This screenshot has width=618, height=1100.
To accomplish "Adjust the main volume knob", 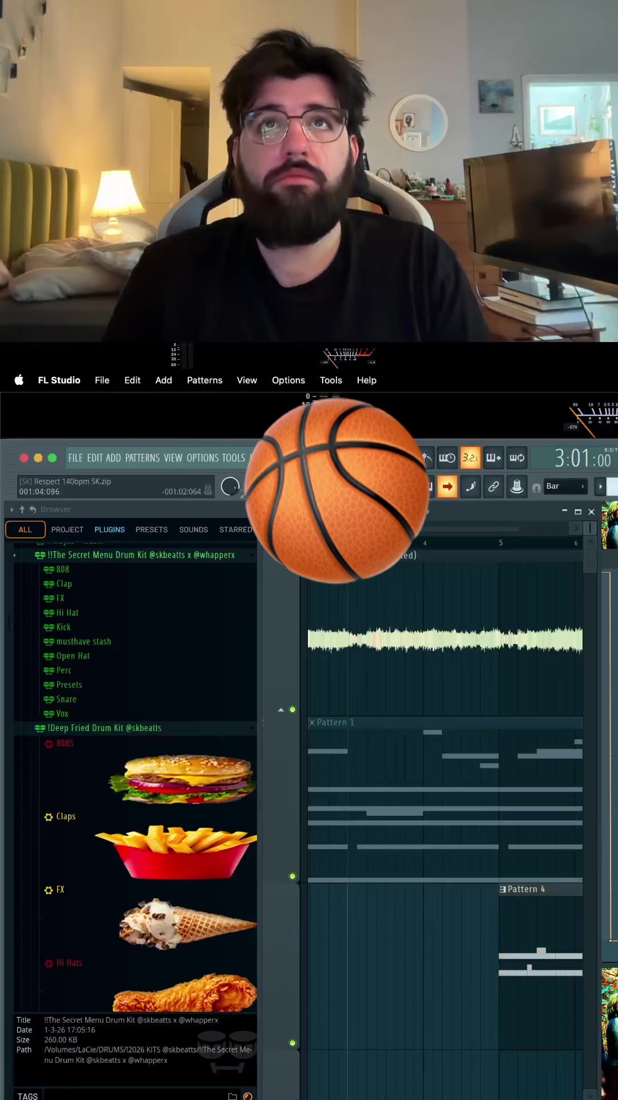I will 230,486.
